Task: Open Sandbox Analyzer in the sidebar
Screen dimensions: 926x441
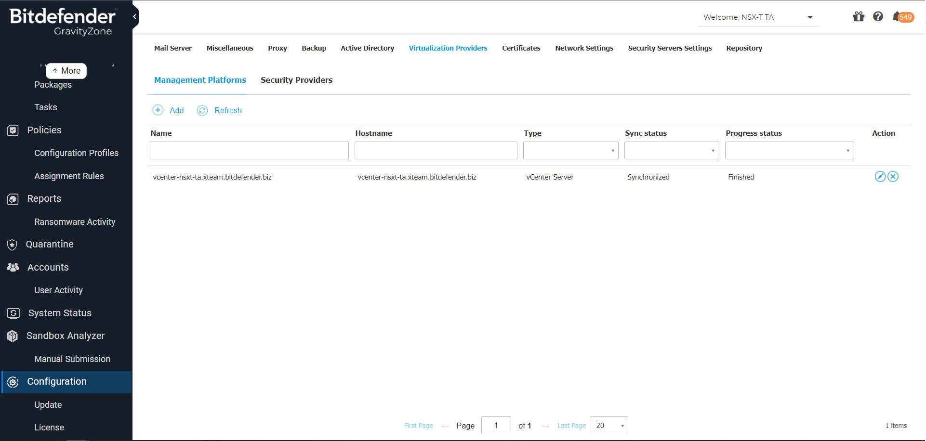Action: click(x=66, y=336)
